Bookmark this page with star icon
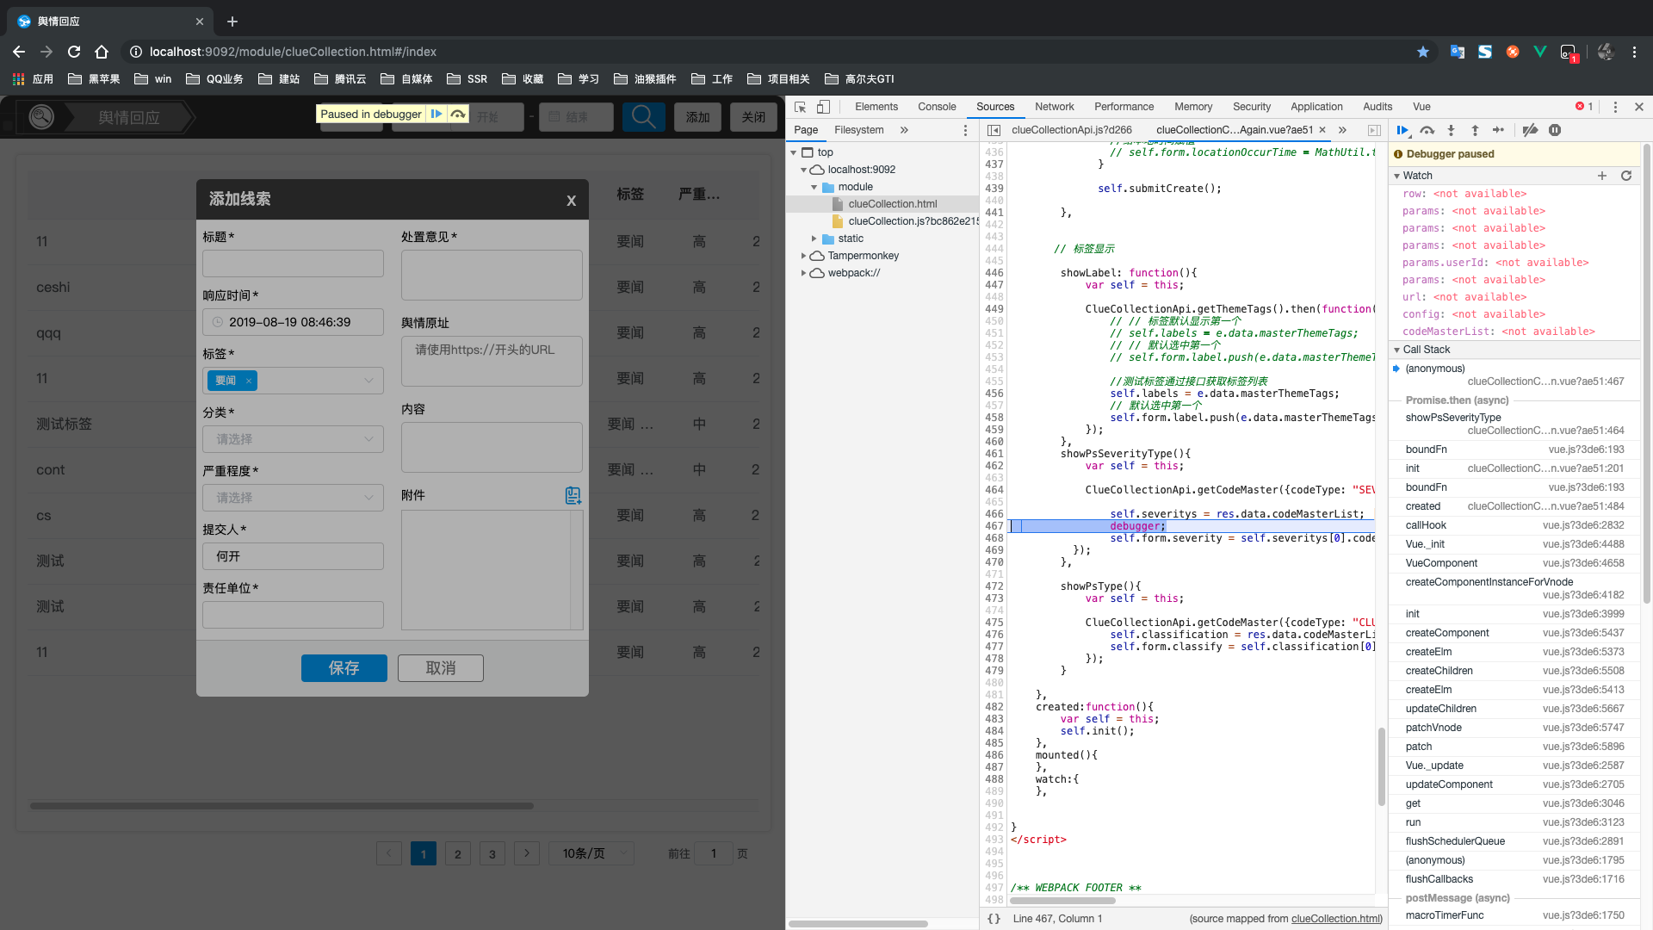Image resolution: width=1653 pixels, height=930 pixels. pyautogui.click(x=1423, y=52)
